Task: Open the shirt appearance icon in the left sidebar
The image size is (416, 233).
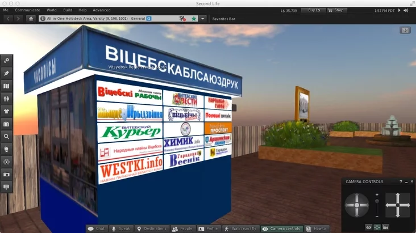Action: [x=6, y=111]
